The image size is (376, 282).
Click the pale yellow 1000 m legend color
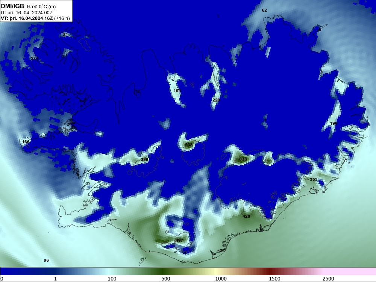click(x=215, y=271)
